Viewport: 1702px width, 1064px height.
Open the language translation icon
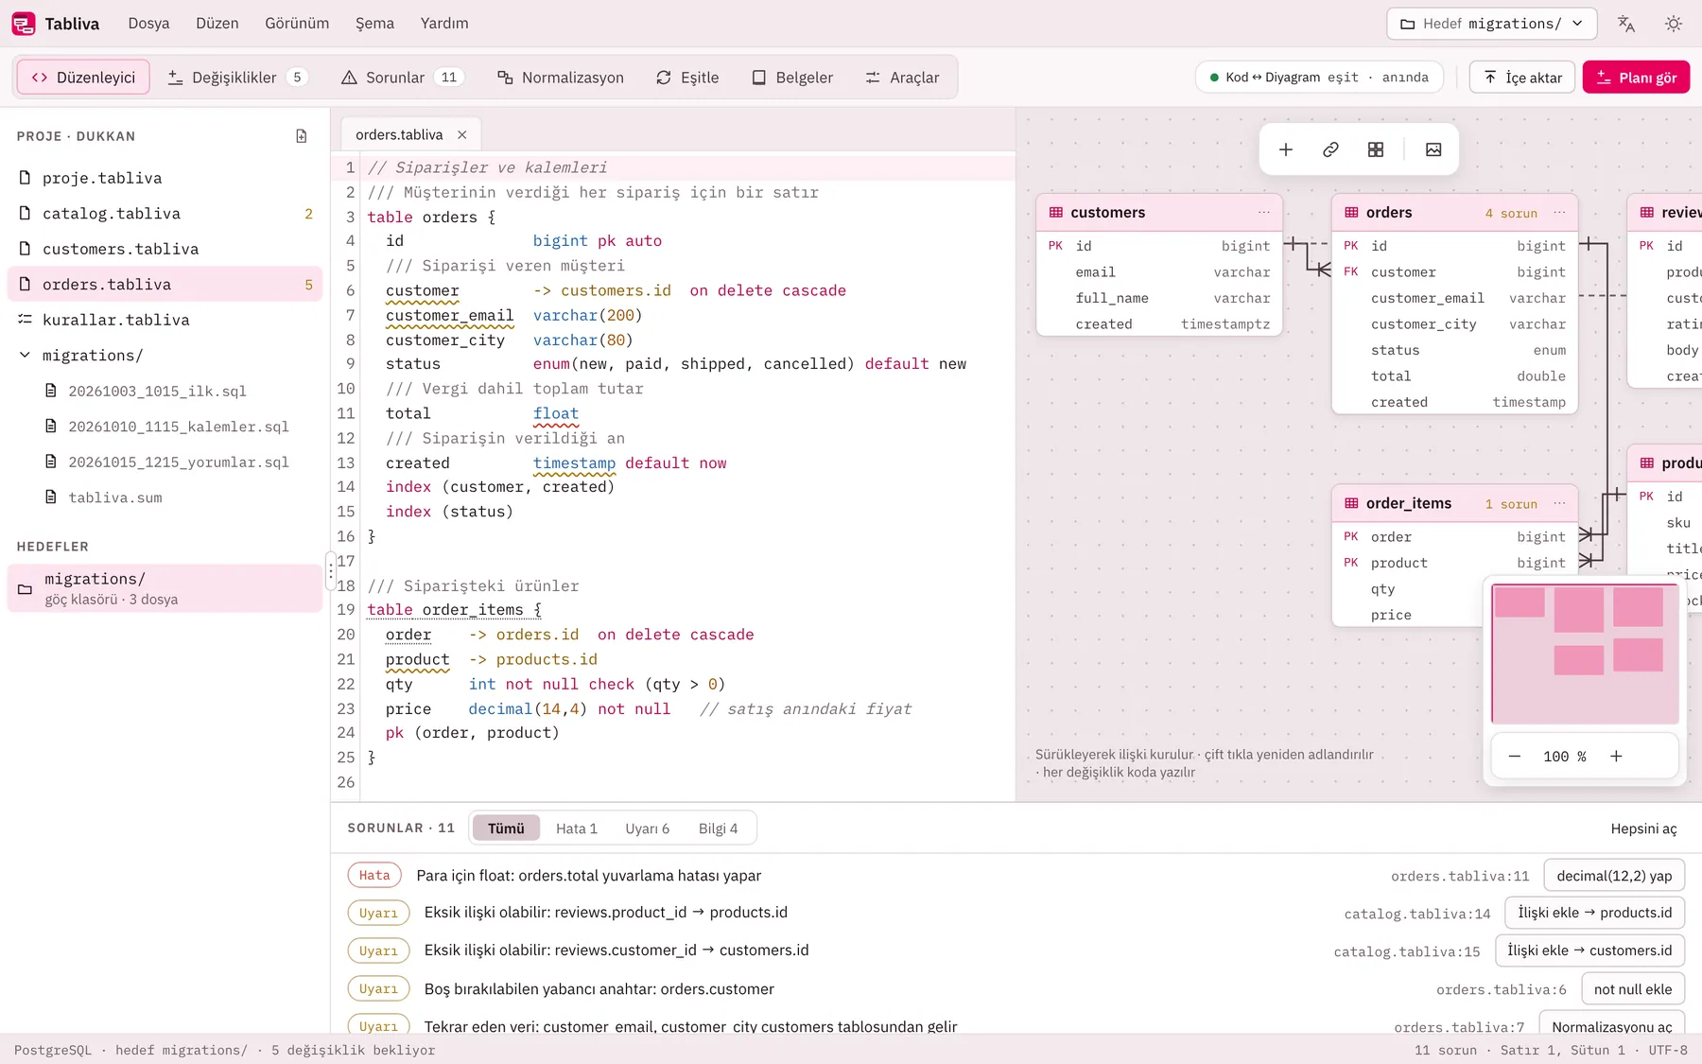click(1626, 24)
